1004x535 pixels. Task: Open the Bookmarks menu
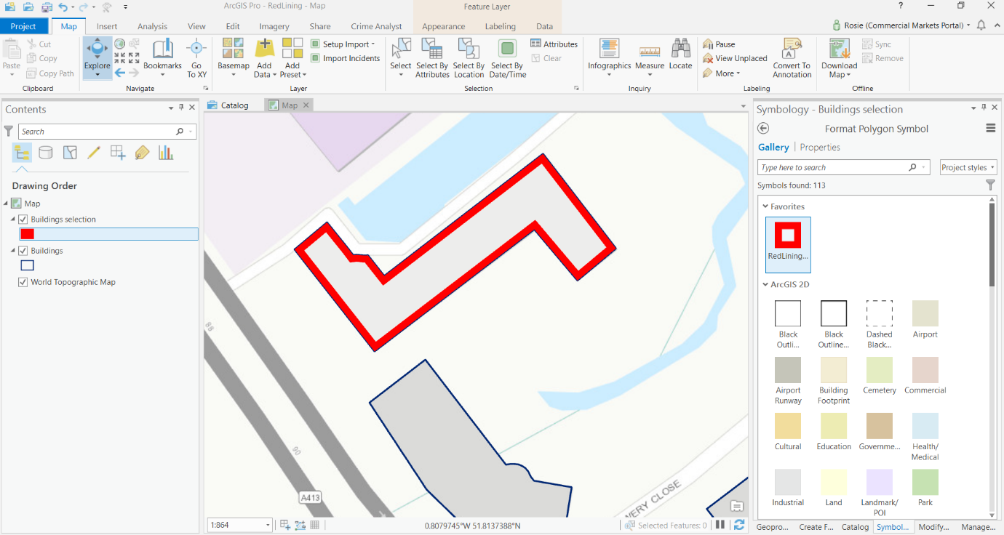click(162, 58)
